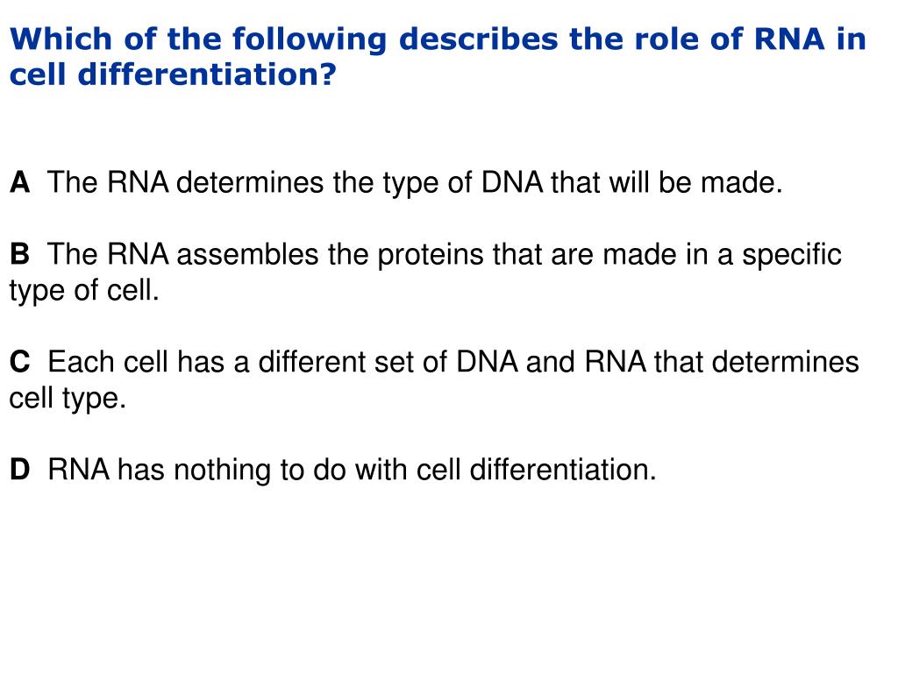Click the word 'RNA' in the blue heading
Viewport: 898px width, 673px height.
pos(789,39)
